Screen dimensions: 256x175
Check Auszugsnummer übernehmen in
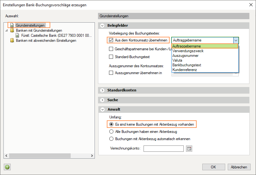(111, 73)
